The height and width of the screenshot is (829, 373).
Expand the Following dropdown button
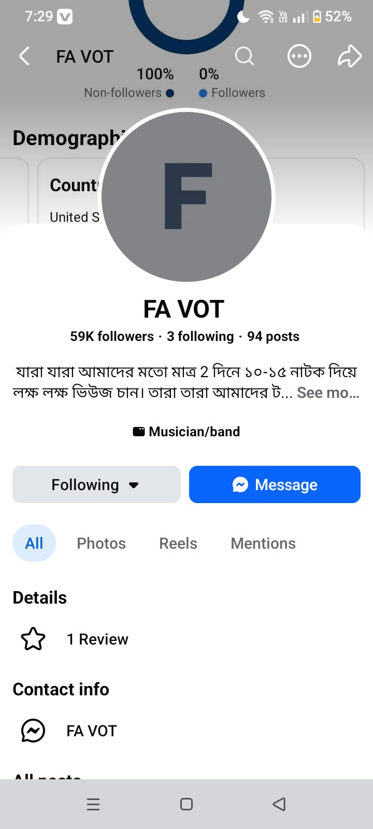click(x=96, y=484)
